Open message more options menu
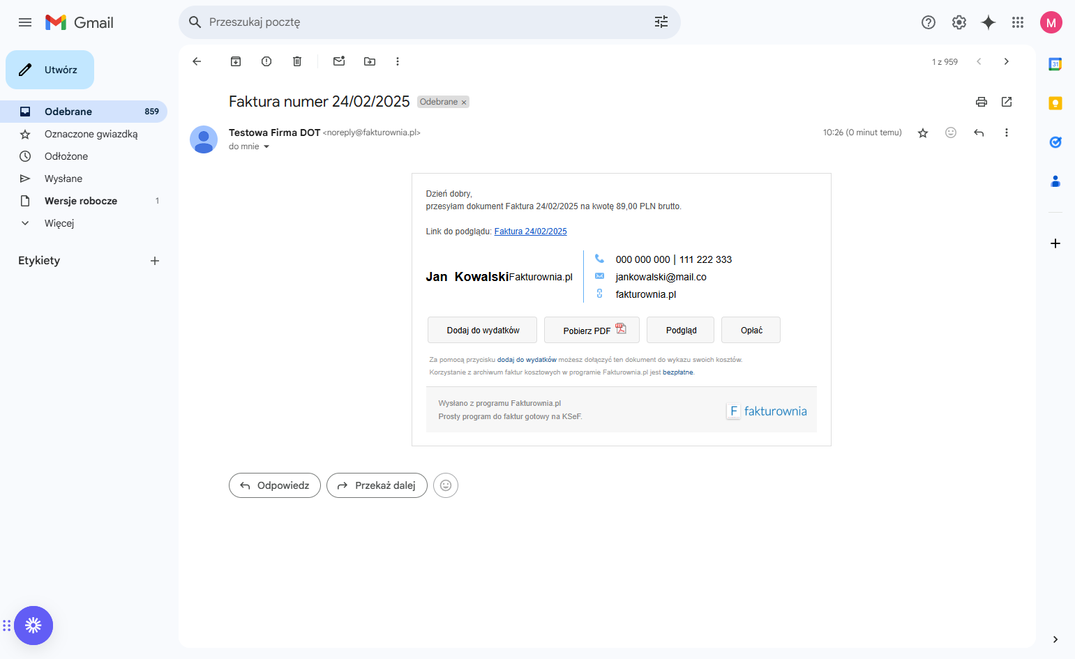The image size is (1075, 659). pyautogui.click(x=1007, y=132)
